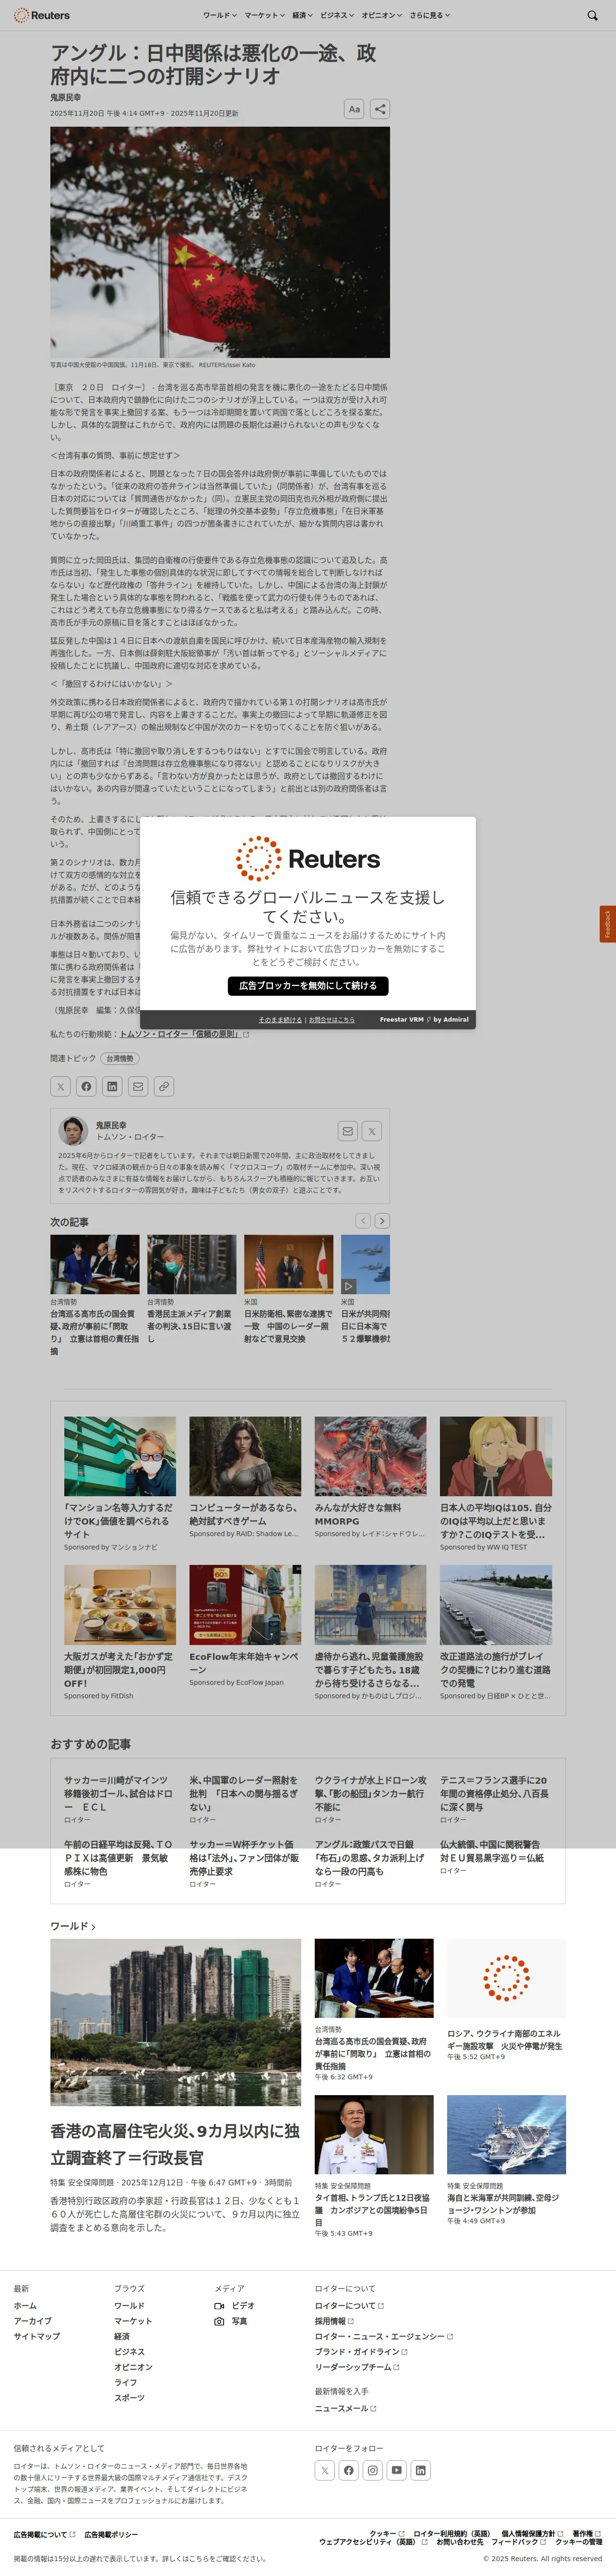Share the article via email icon
Image resolution: width=616 pixels, height=2576 pixels.
tap(138, 1086)
